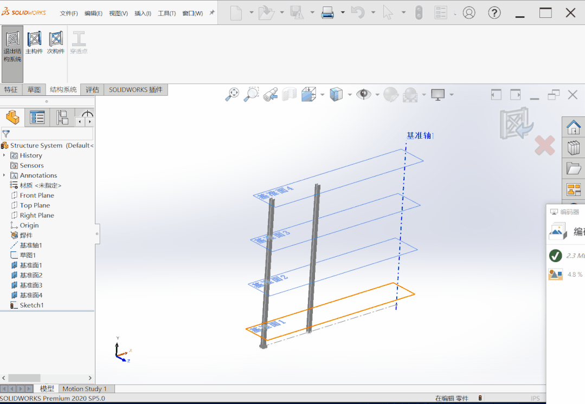The height and width of the screenshot is (404, 585).
Task: Click the Section View icon
Action: (290, 94)
